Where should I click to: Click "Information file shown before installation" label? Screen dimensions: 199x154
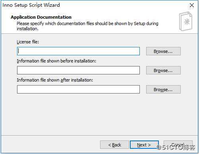(56, 61)
